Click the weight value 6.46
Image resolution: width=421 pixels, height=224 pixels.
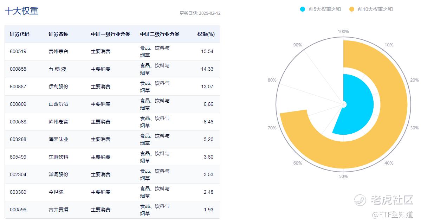click(208, 122)
